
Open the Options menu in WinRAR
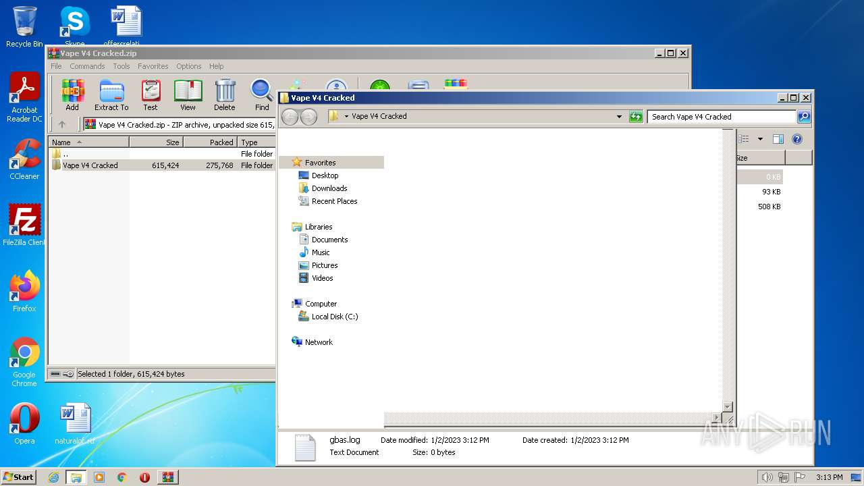click(189, 66)
